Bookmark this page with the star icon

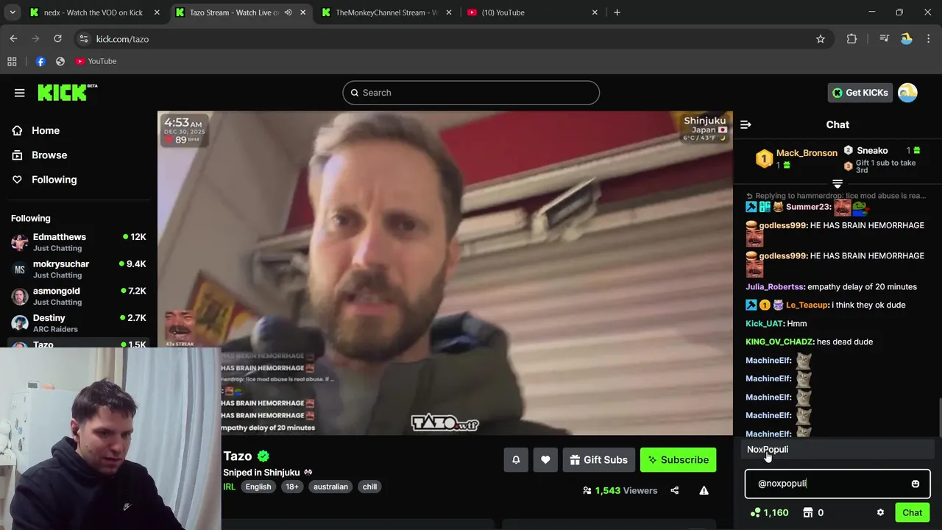tap(821, 39)
